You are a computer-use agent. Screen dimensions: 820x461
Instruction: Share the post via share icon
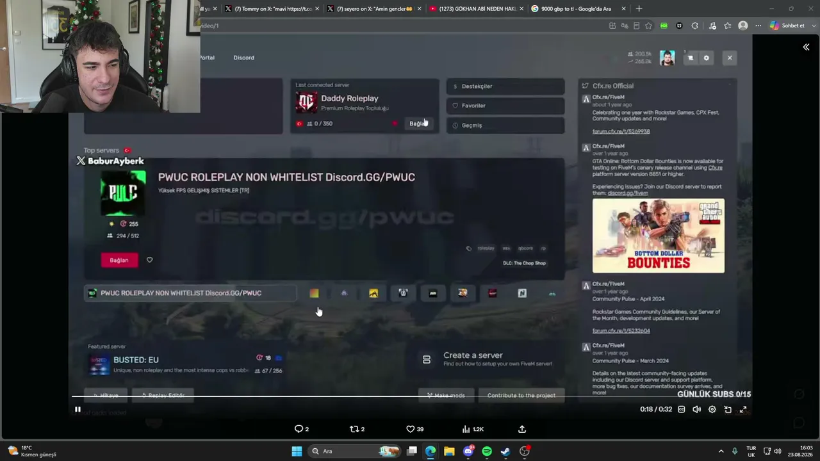tap(522, 429)
